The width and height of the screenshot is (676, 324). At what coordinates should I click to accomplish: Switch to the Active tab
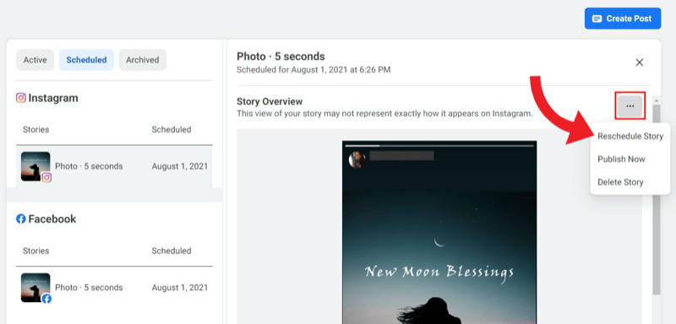pyautogui.click(x=35, y=60)
